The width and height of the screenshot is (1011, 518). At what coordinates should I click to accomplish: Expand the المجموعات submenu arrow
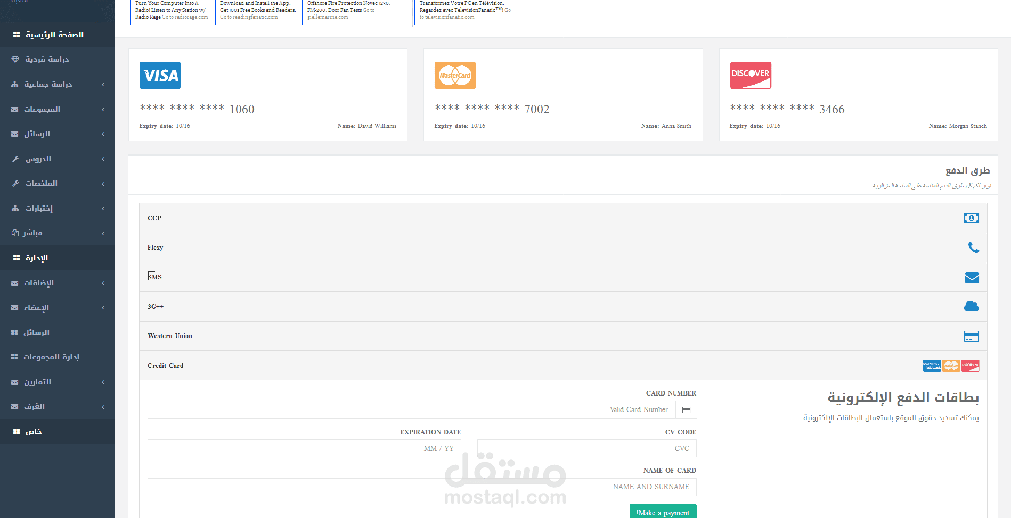[x=103, y=110]
